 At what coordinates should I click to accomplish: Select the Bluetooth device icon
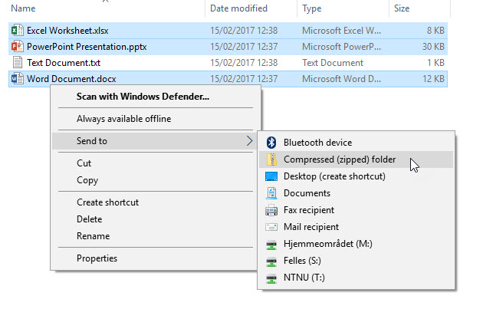pyautogui.click(x=271, y=143)
